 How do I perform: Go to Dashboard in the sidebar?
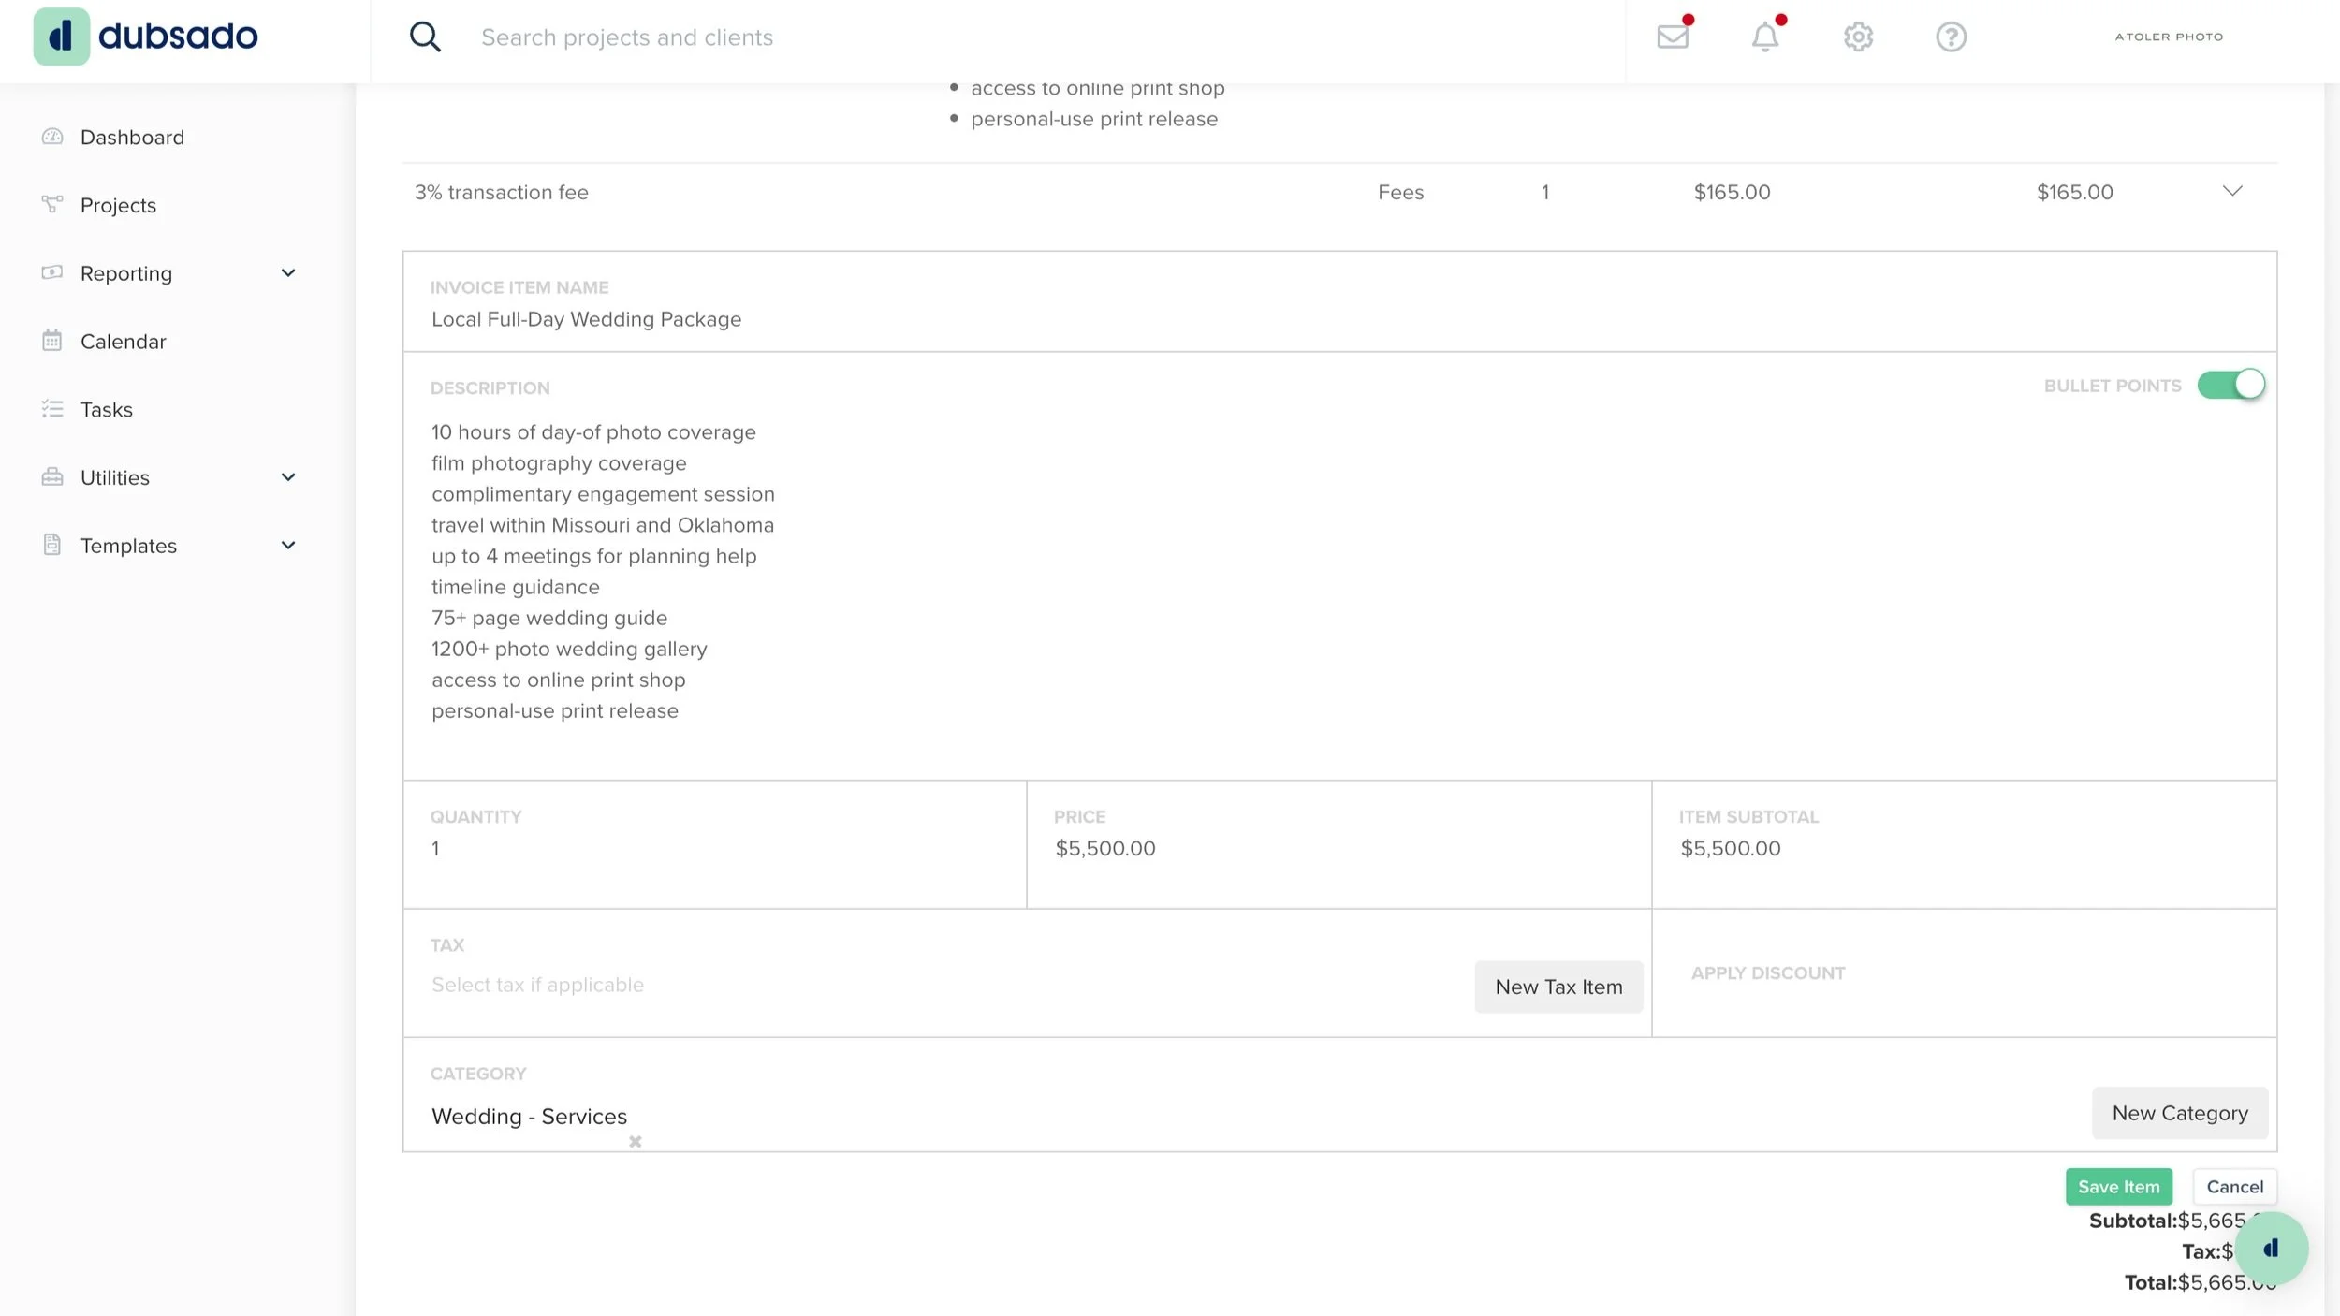(132, 138)
